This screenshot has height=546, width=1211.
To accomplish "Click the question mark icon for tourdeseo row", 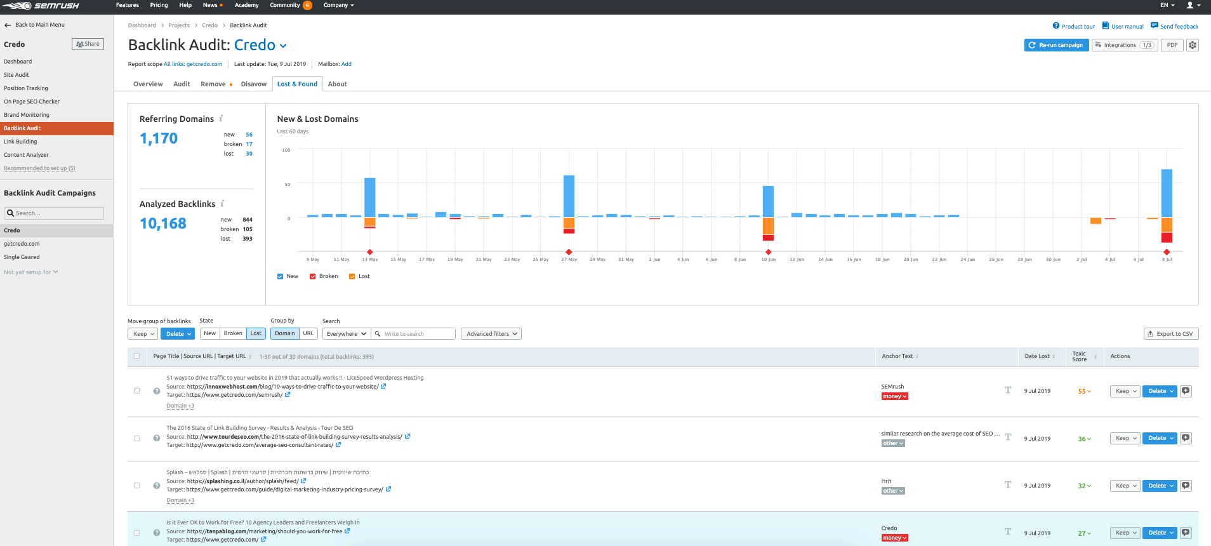I will coord(157,438).
